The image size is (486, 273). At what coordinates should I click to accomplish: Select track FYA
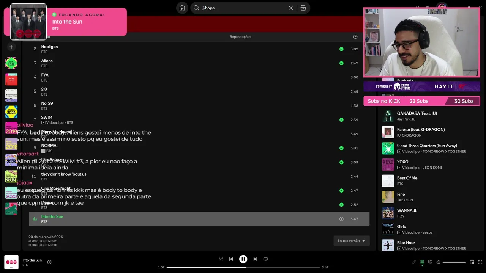45,75
